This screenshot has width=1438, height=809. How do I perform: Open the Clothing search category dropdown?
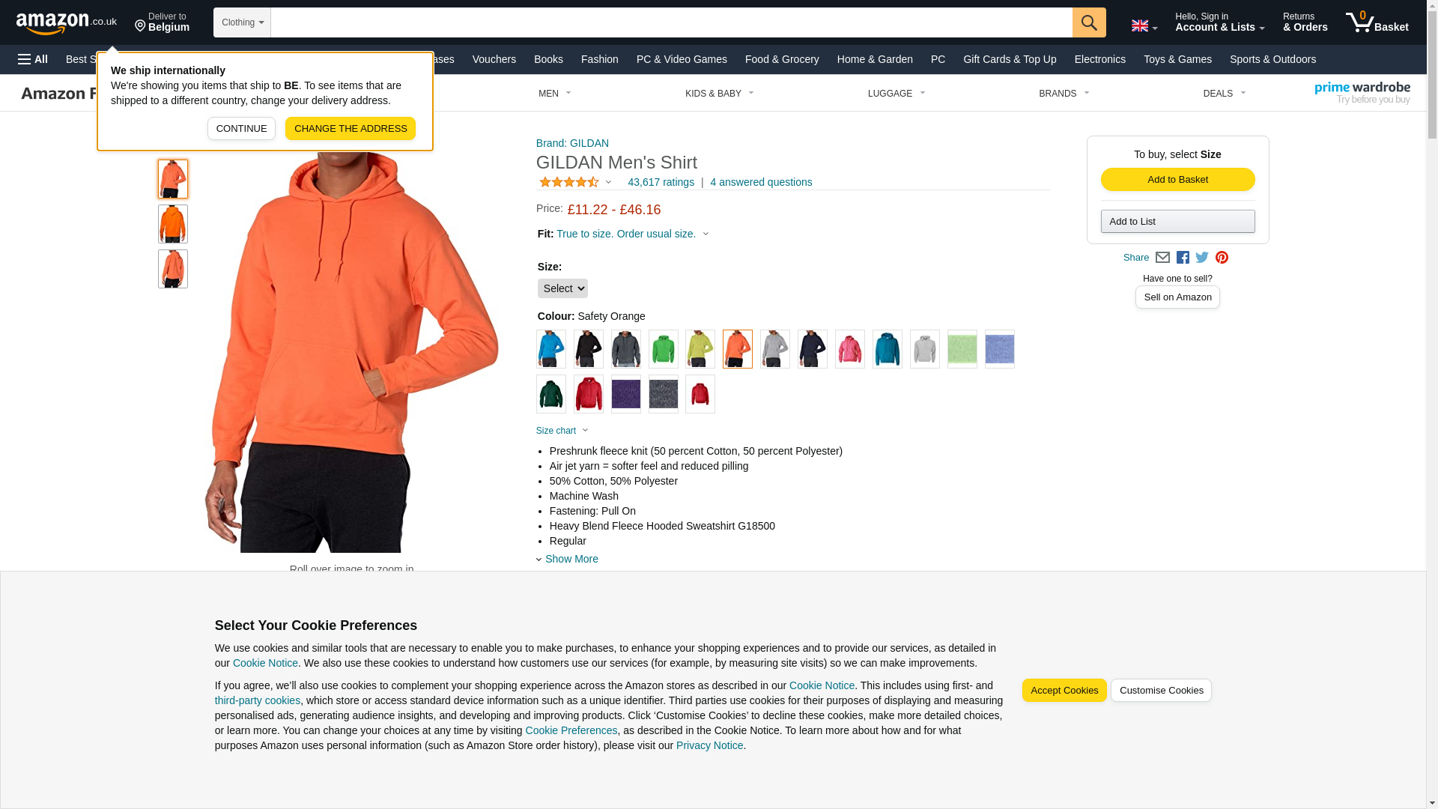[x=242, y=22]
